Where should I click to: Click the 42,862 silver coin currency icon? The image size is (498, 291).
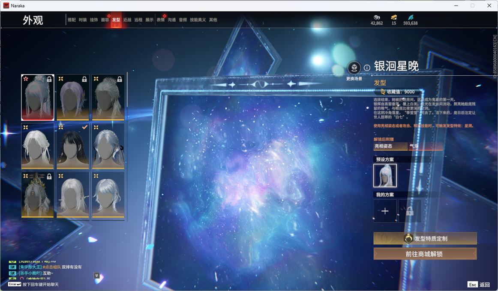pos(377,17)
